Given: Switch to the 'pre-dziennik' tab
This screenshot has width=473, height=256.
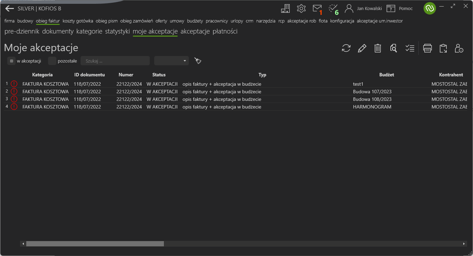Looking at the screenshot, I should coord(22,31).
